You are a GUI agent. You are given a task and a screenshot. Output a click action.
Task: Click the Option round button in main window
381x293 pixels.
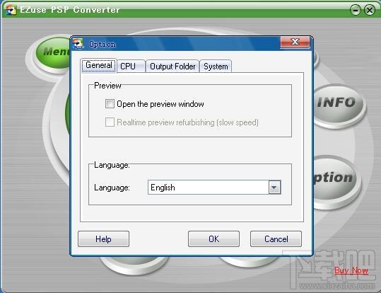[334, 179]
